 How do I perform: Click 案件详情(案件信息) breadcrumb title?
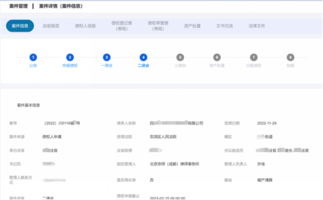[x=61, y=6]
